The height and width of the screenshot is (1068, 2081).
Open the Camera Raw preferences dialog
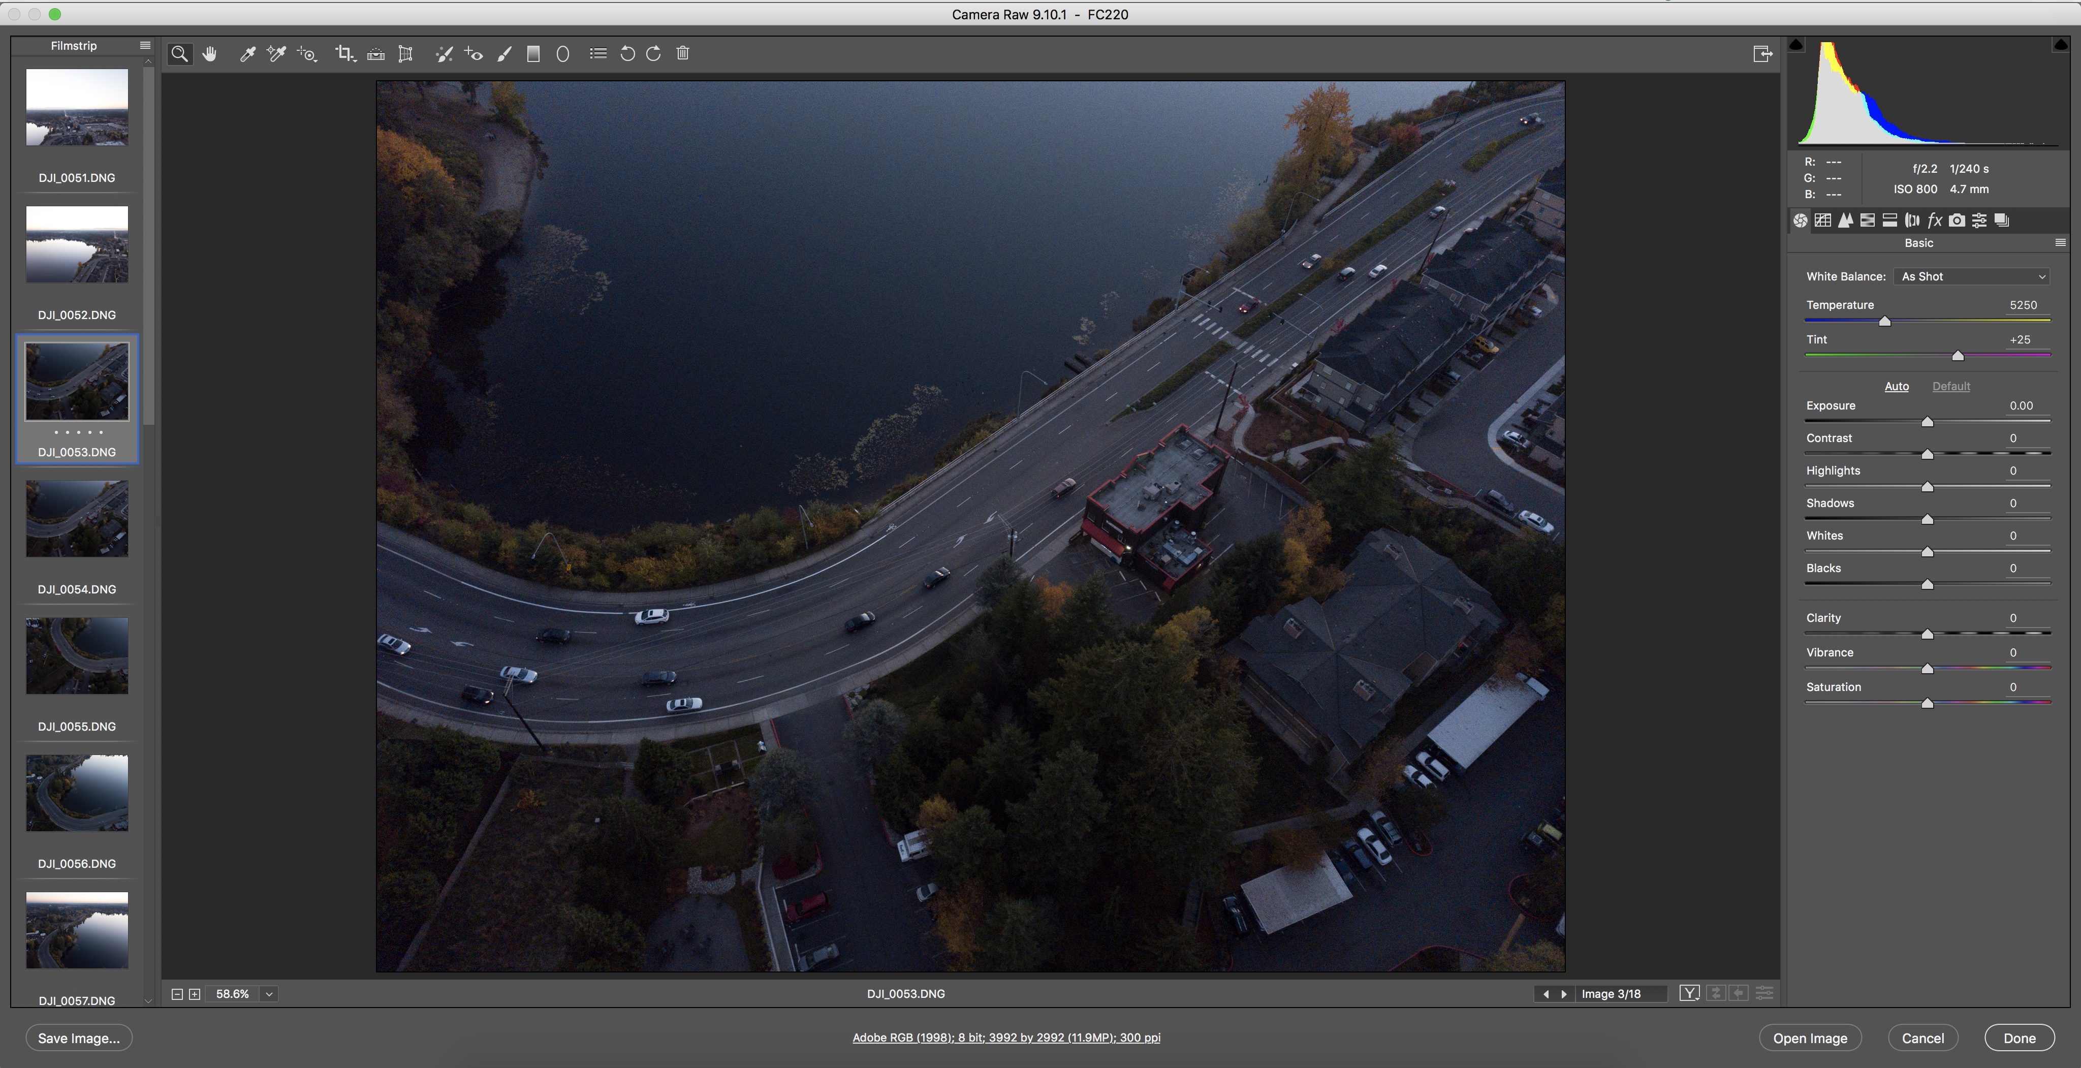tap(598, 53)
